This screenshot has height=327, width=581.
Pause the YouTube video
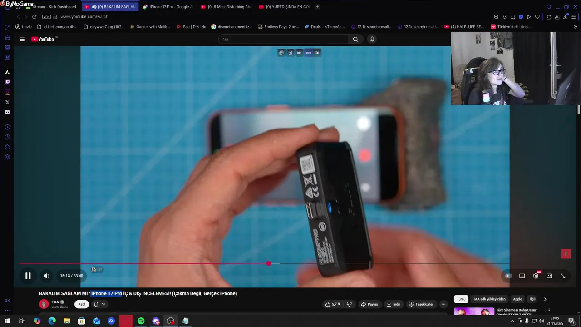pyautogui.click(x=28, y=276)
